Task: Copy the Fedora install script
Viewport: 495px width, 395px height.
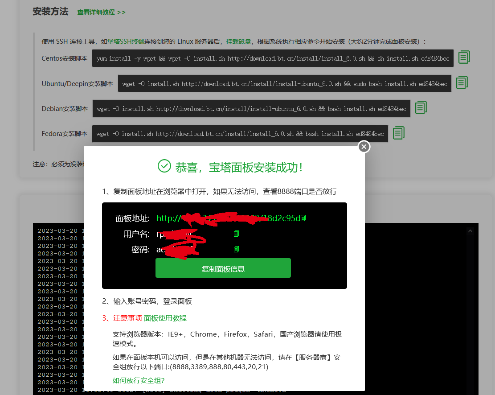Action: pyautogui.click(x=398, y=132)
